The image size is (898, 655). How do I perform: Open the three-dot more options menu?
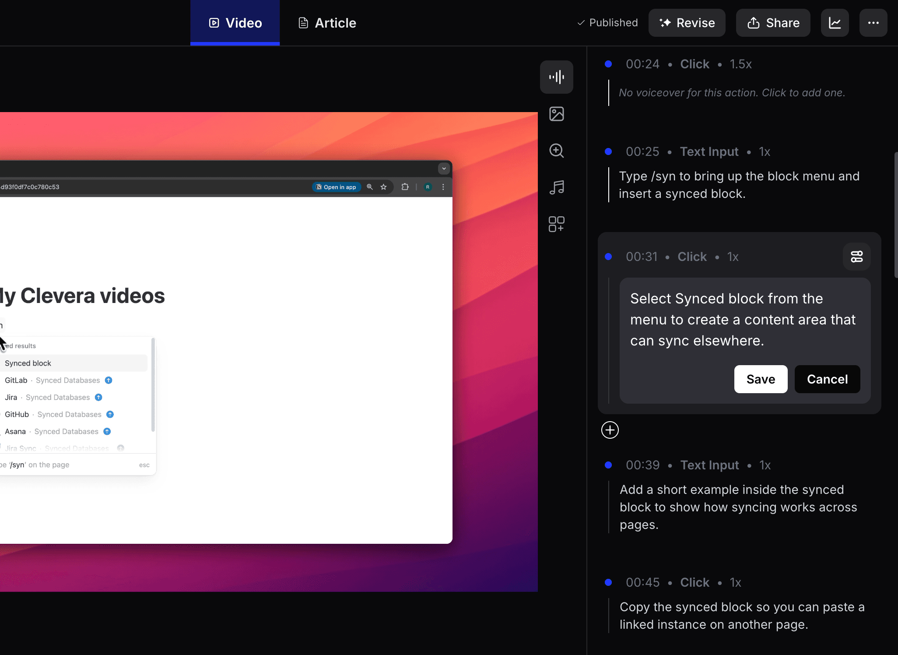point(873,23)
